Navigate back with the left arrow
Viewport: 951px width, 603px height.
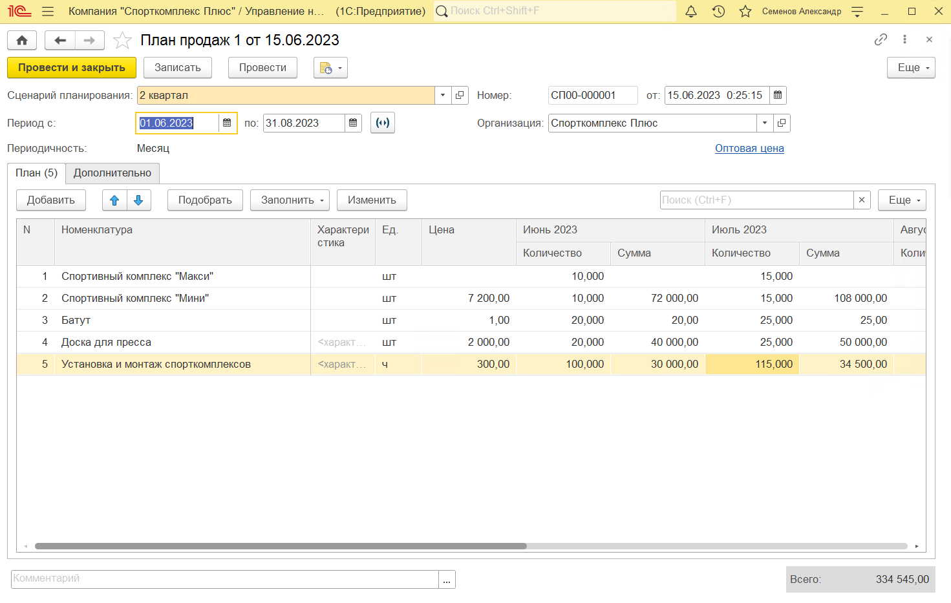click(60, 40)
